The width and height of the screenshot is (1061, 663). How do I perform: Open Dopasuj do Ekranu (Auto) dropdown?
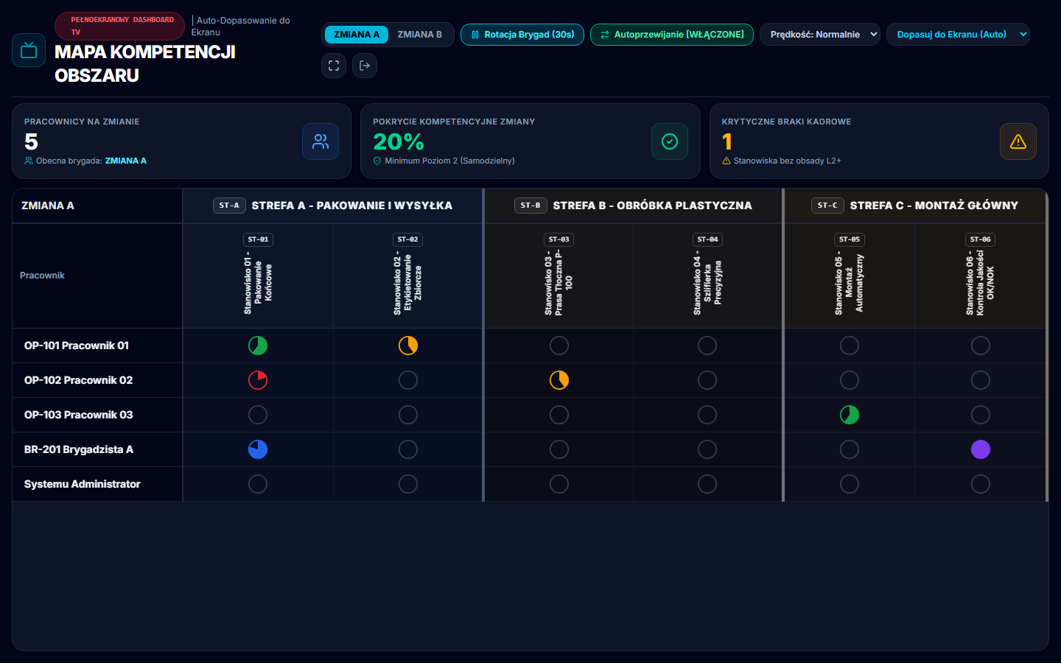[x=958, y=35]
